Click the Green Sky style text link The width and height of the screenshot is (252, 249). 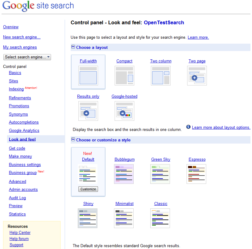click(161, 159)
